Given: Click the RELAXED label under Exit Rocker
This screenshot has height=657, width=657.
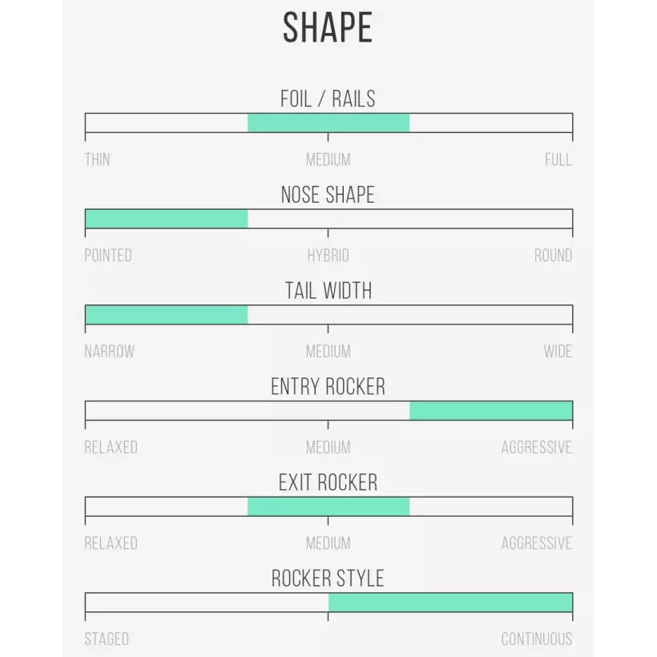Looking at the screenshot, I should pos(111,543).
